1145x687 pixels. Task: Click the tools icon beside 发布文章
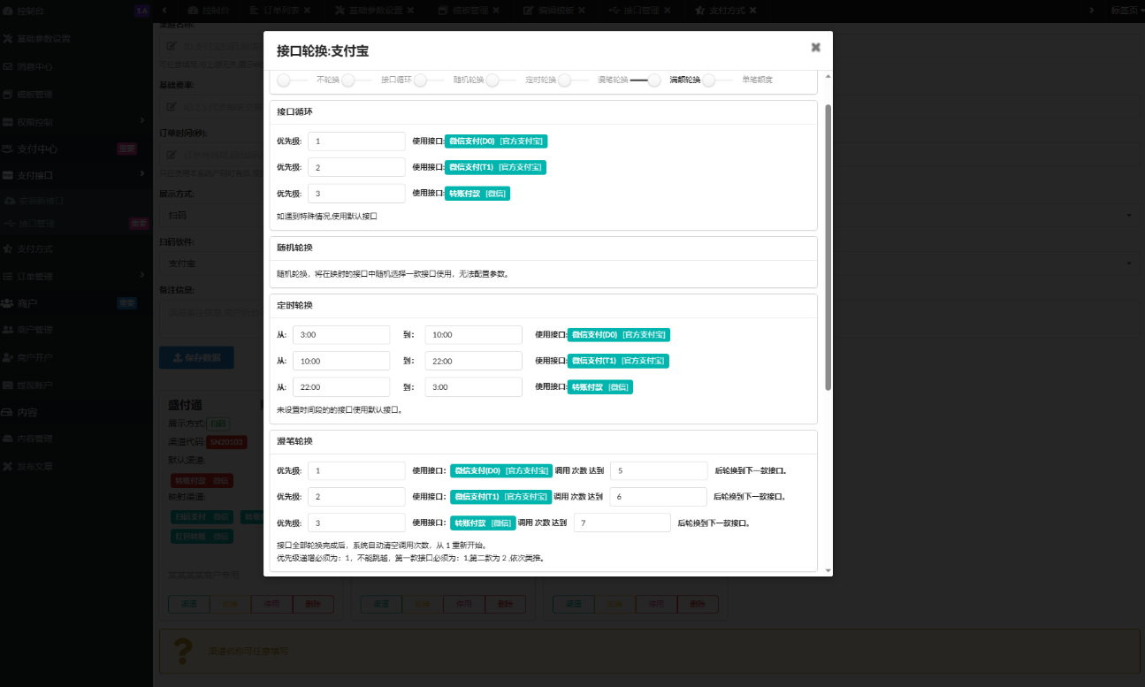8,466
